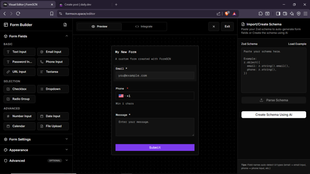
Task: Click the Exit button
Action: click(227, 26)
